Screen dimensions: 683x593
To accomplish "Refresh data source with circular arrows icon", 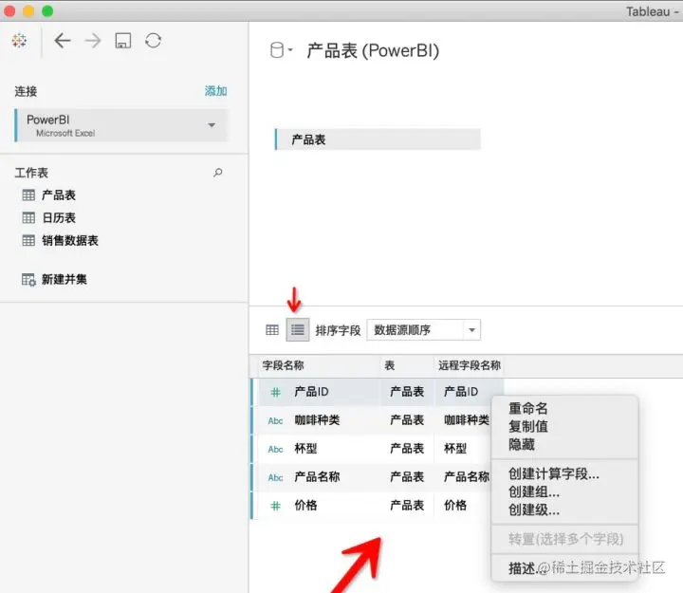I will pyautogui.click(x=154, y=41).
